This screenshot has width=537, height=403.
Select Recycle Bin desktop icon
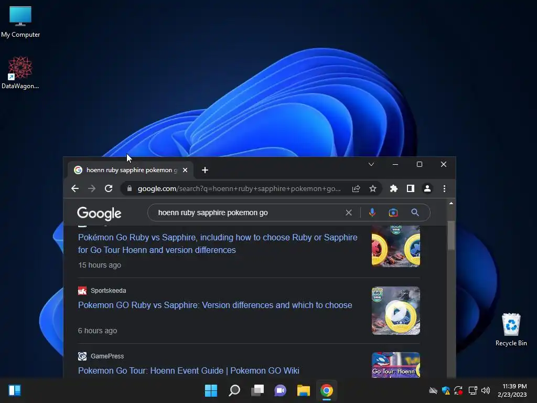pos(511,330)
